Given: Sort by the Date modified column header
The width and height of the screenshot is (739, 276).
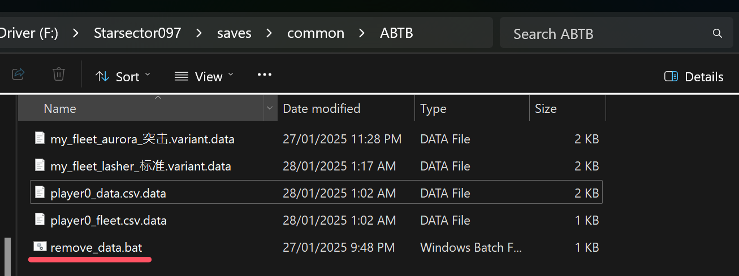Looking at the screenshot, I should pos(321,108).
